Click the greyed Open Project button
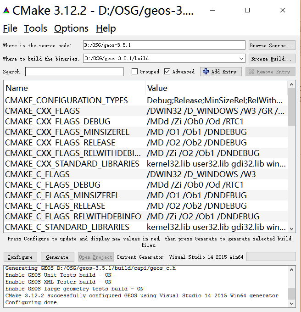 point(96,257)
